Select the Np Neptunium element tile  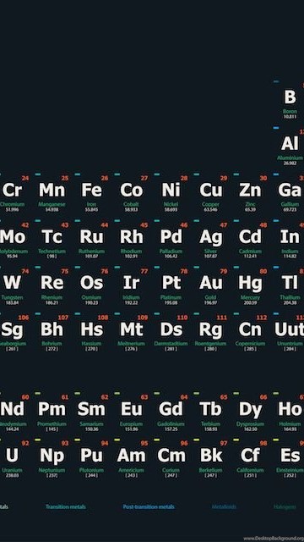point(52,459)
